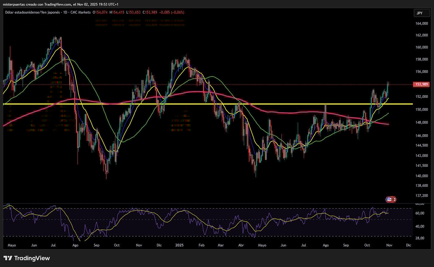This screenshot has width=434, height=267.
Task: Click the open value O154,074 in legend
Action: pyautogui.click(x=100, y=12)
